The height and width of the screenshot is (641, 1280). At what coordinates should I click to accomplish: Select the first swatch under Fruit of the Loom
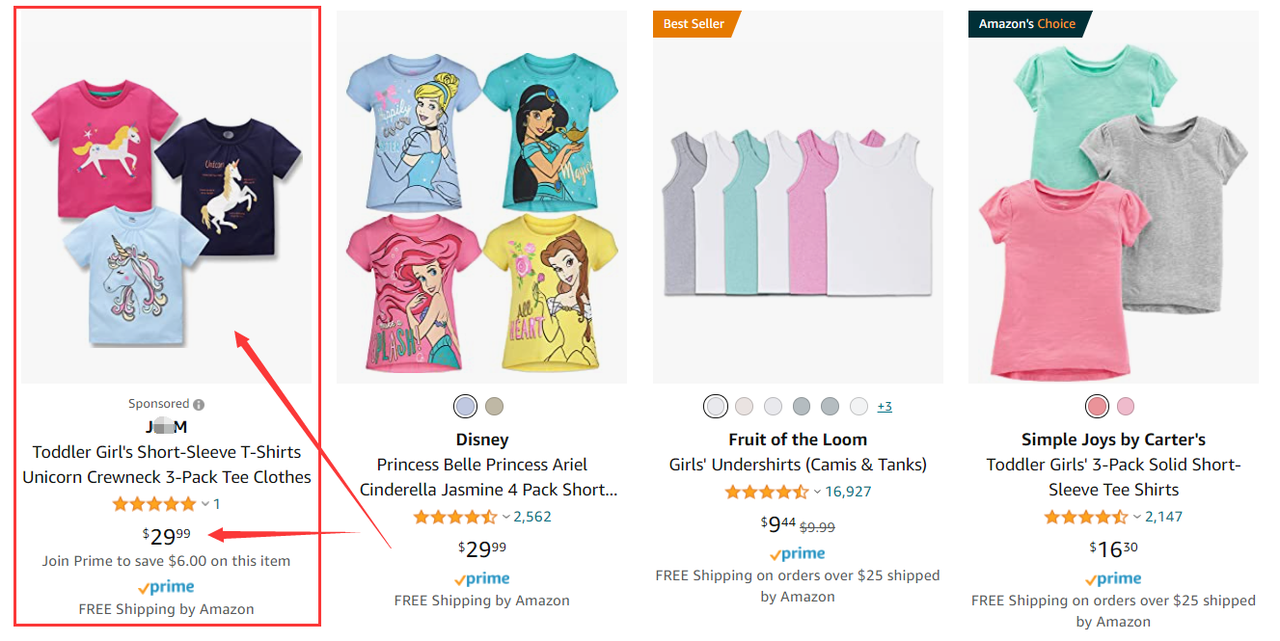715,407
